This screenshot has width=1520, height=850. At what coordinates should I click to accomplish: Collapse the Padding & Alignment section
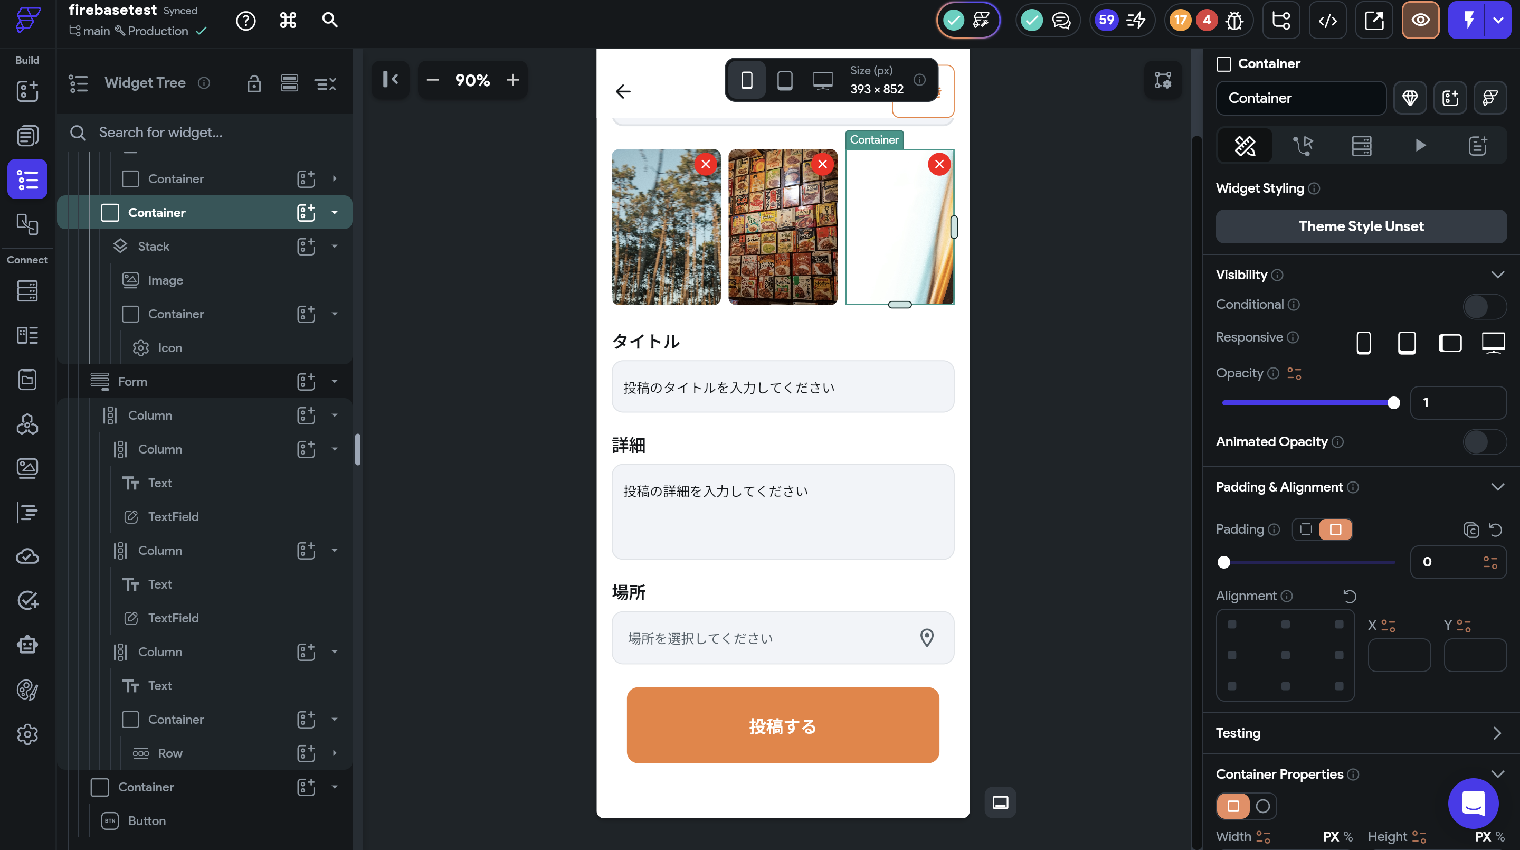point(1497,488)
